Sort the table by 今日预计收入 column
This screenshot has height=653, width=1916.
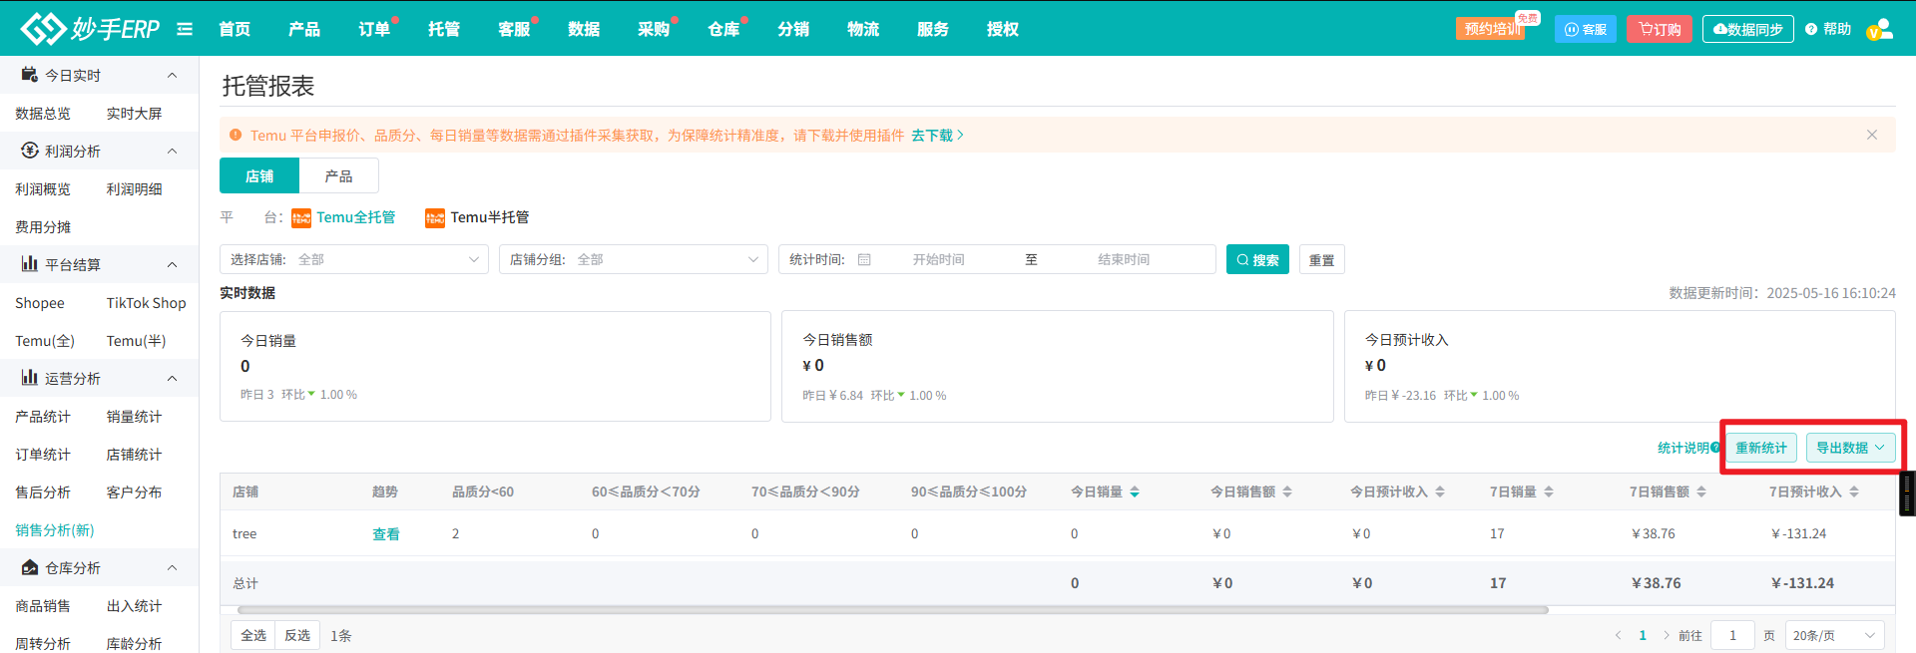coord(1440,491)
